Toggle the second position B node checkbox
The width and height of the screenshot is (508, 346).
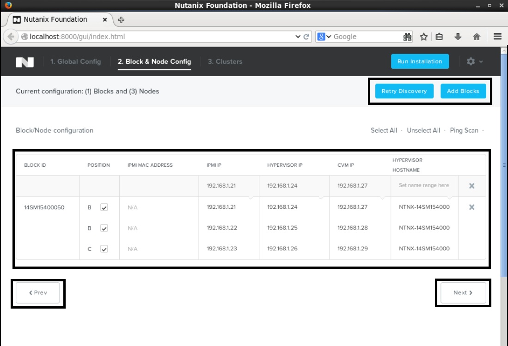104,228
